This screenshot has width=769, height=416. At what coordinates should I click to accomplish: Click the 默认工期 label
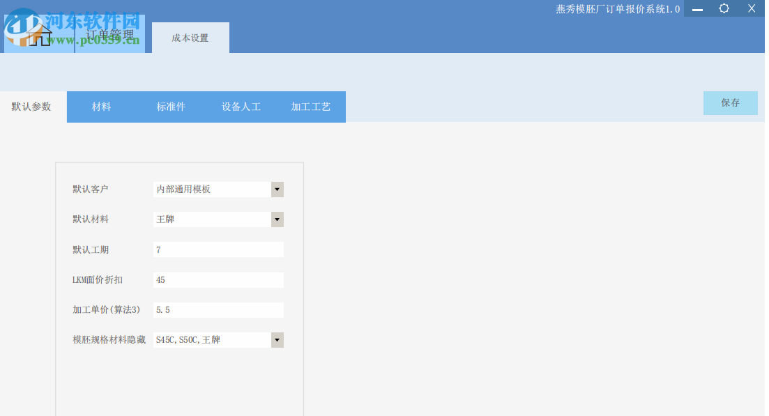(x=90, y=249)
